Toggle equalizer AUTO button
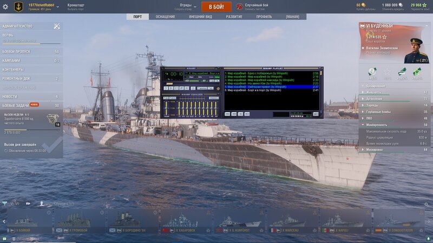 [x=173, y=98]
